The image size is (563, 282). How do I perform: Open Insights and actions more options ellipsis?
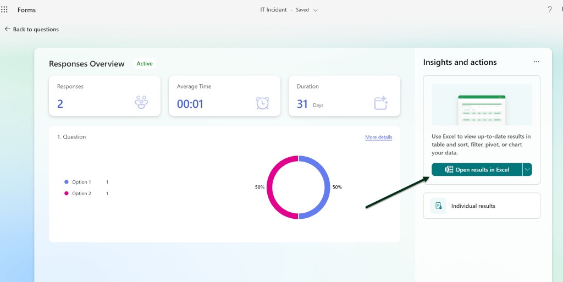point(537,62)
